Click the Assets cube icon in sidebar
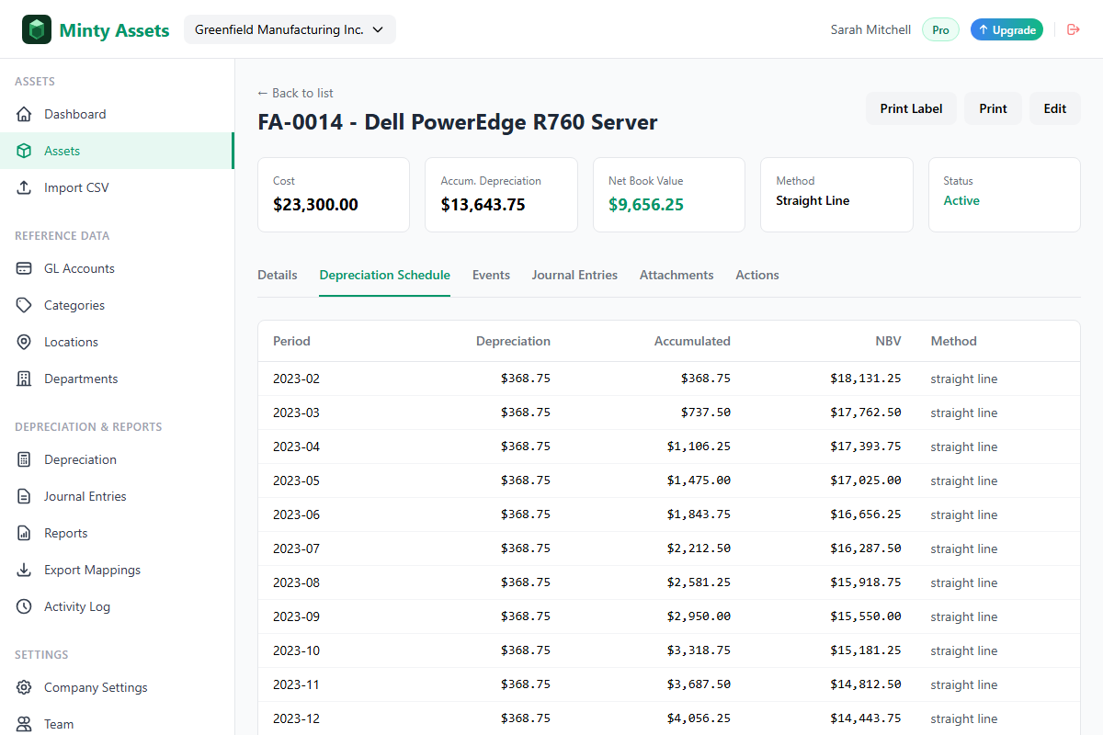1103x735 pixels. coord(25,151)
